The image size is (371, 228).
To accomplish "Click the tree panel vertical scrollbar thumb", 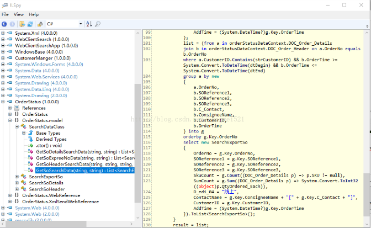I will [137, 143].
